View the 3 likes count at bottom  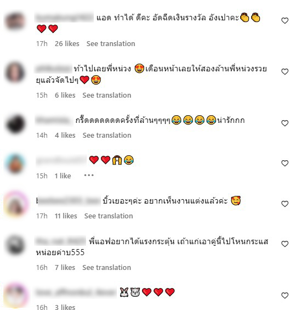(65, 307)
